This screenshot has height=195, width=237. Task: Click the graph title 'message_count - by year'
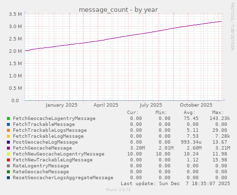point(118,10)
